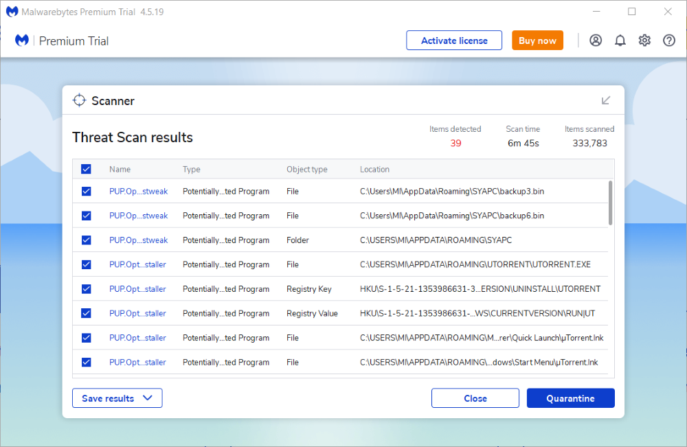The width and height of the screenshot is (687, 447).
Task: Uncheck the backup3.bin threat checkbox
Action: tap(87, 191)
